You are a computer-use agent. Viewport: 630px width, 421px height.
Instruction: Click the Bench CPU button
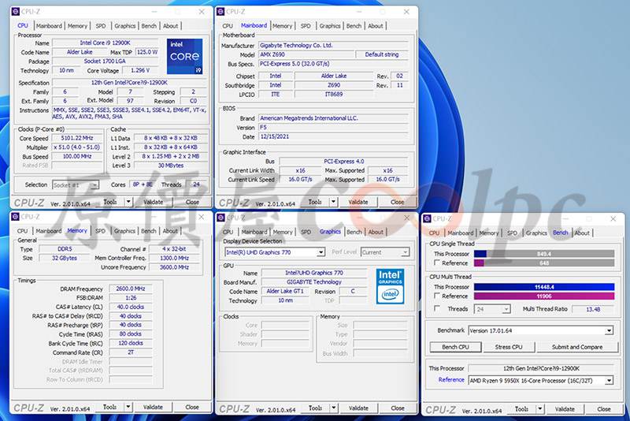pos(455,347)
